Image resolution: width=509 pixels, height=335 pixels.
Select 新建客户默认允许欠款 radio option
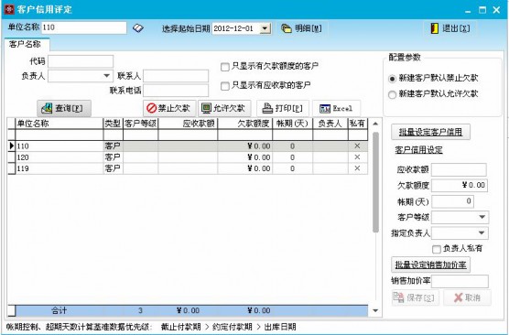tap(392, 95)
